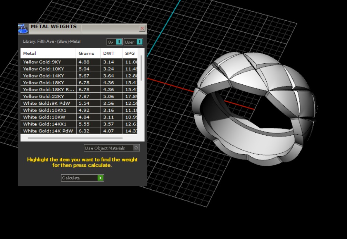This screenshot has width=347, height=239.
Task: Click the 3.57 DWT value
Action: pos(109,124)
